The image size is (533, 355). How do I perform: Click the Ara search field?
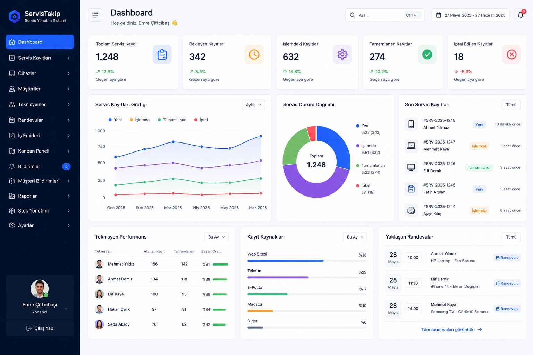[385, 15]
